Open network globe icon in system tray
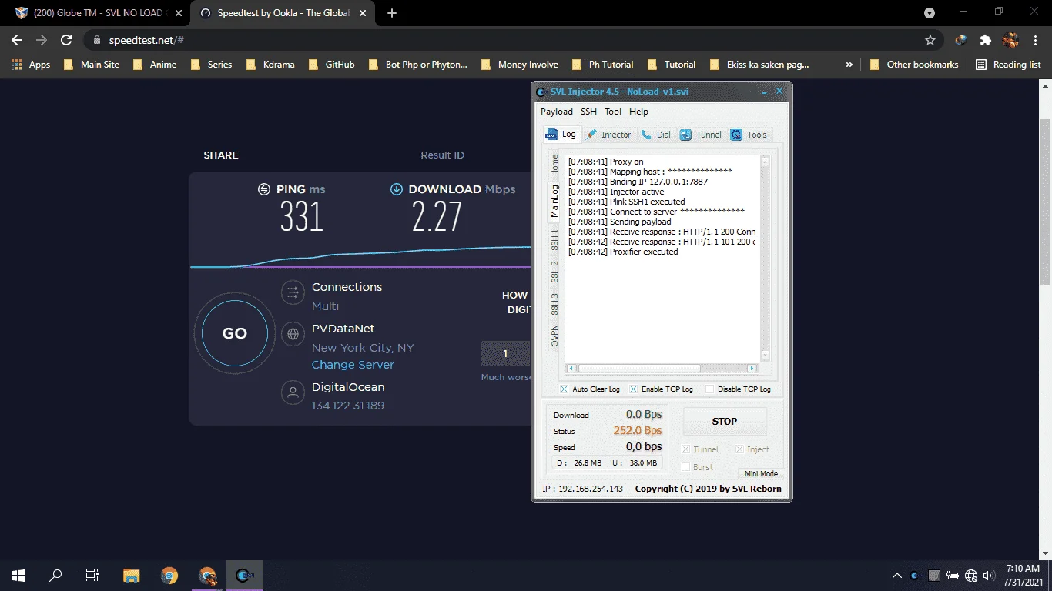 point(971,576)
